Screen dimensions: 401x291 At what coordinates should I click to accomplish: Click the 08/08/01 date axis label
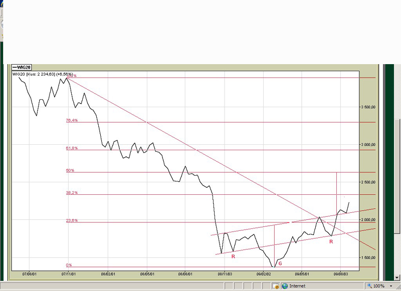[x=185, y=274]
